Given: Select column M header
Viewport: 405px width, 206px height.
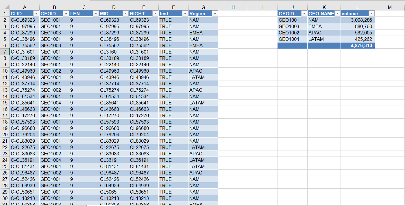Looking at the screenshot, I should click(x=390, y=7).
